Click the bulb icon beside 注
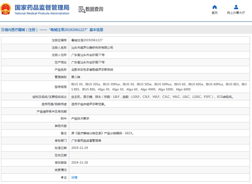This screenshot has width=252, height=184. [62, 177]
